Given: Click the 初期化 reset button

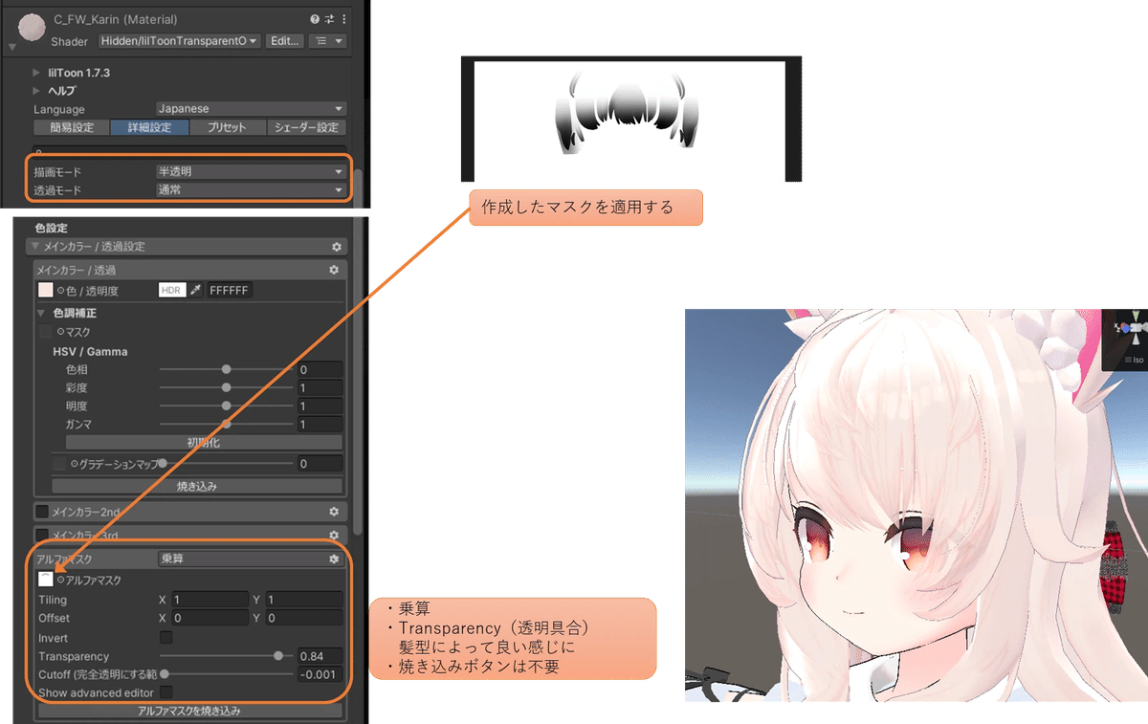Looking at the screenshot, I should pos(204,443).
